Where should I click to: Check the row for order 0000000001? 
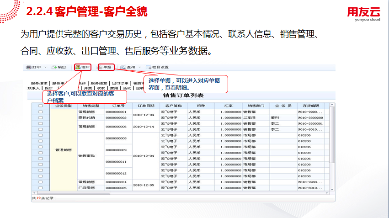point(40,112)
